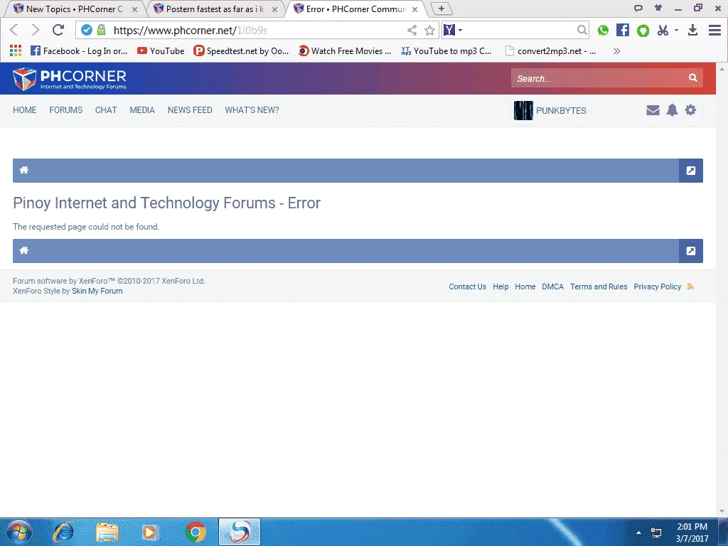Launch Internet Explorer from the taskbar
Viewport: 728px width, 546px height.
coord(63,532)
